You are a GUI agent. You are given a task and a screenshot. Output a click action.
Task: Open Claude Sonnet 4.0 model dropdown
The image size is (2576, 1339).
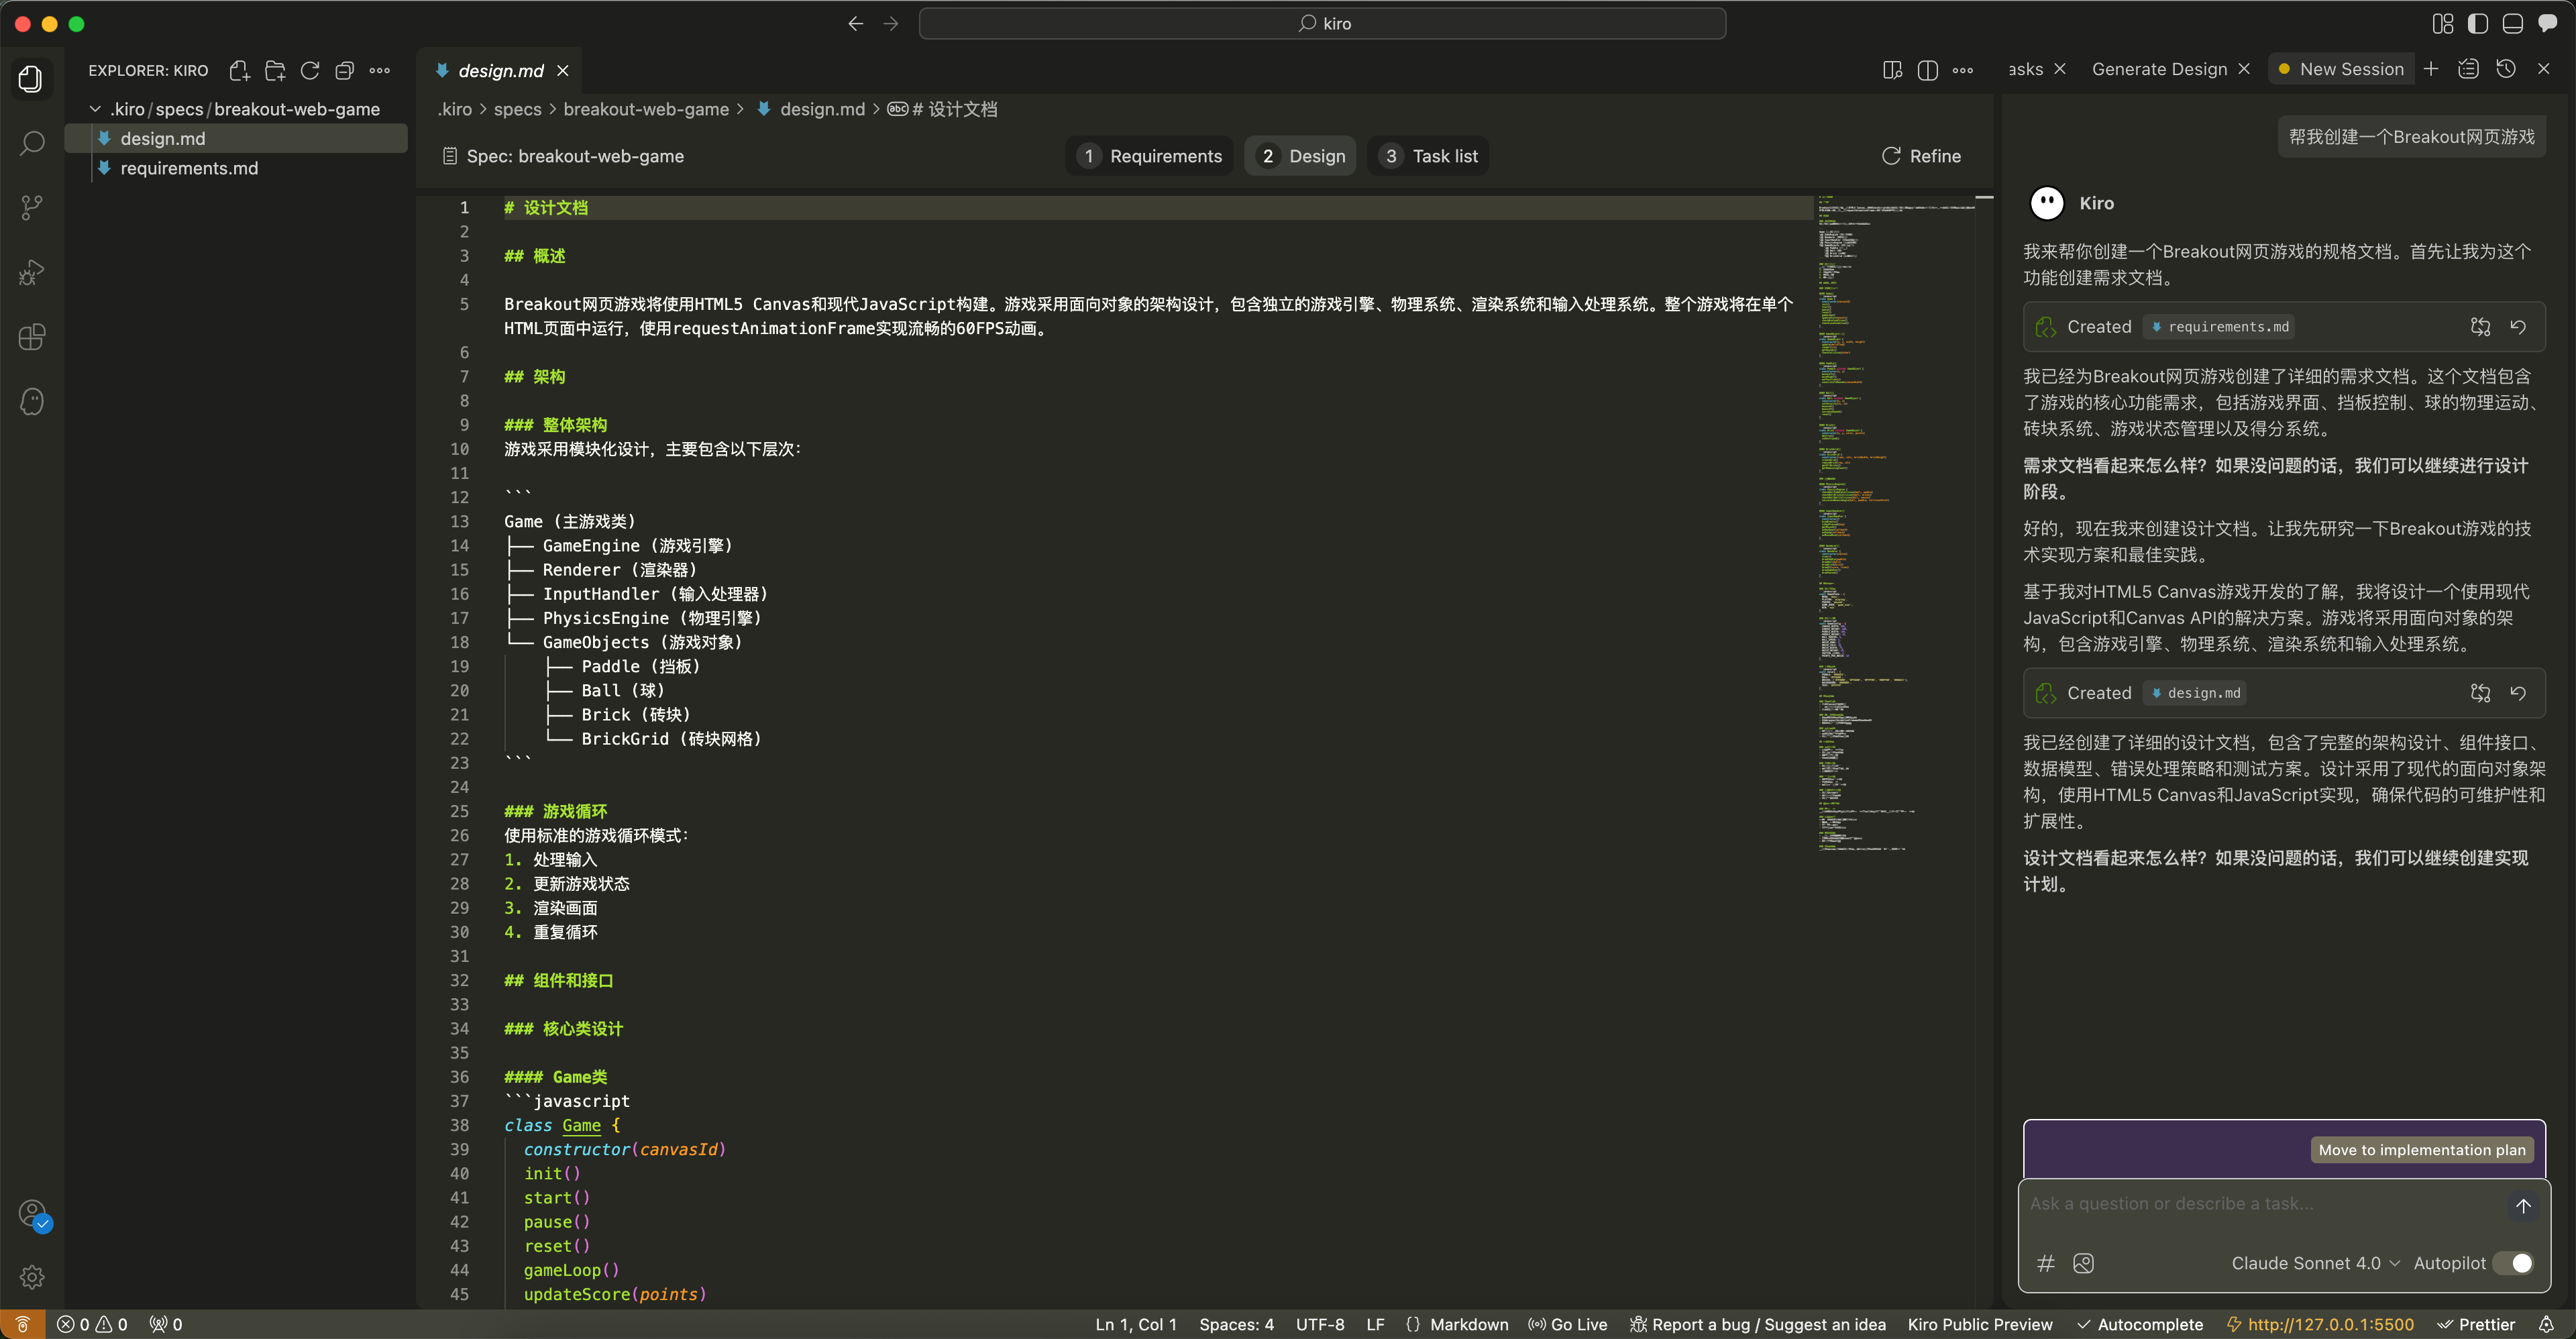(2315, 1263)
